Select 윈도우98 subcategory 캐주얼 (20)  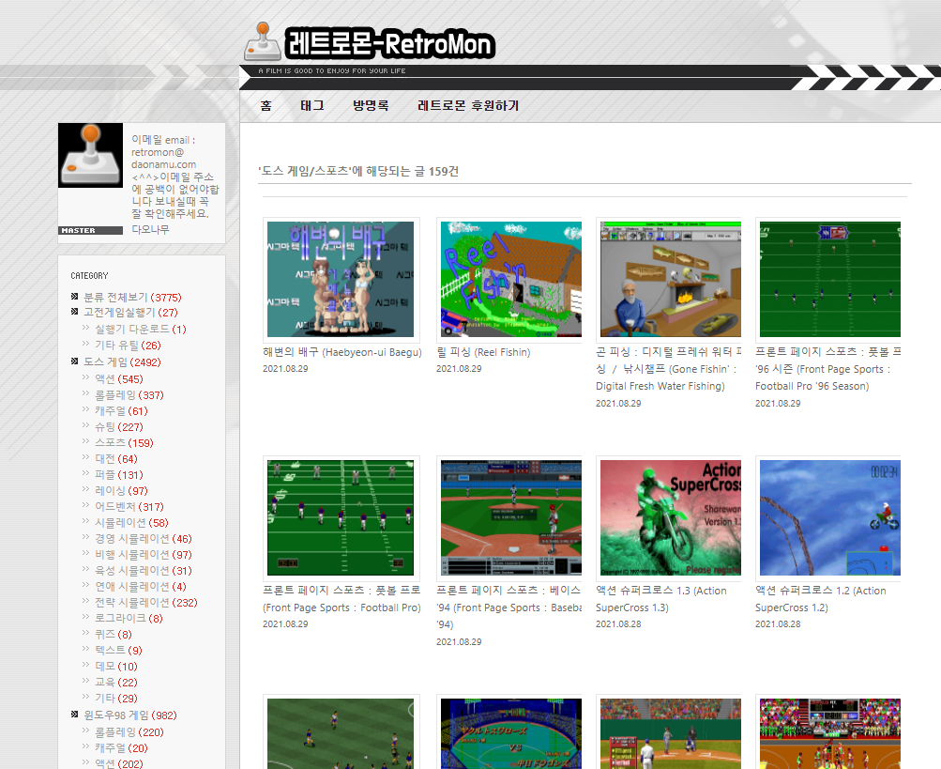tap(121, 748)
